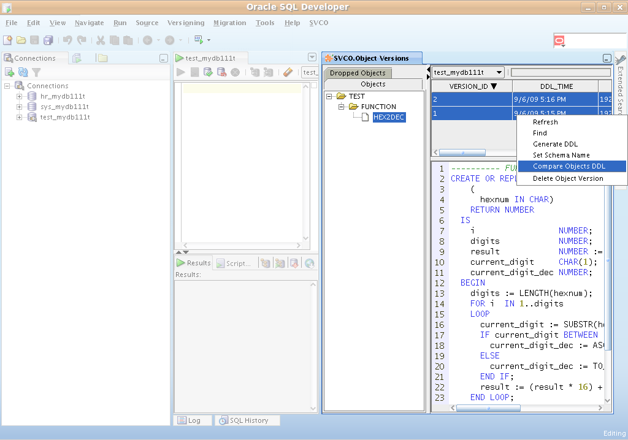Click the New file icon in toolbar

8,40
